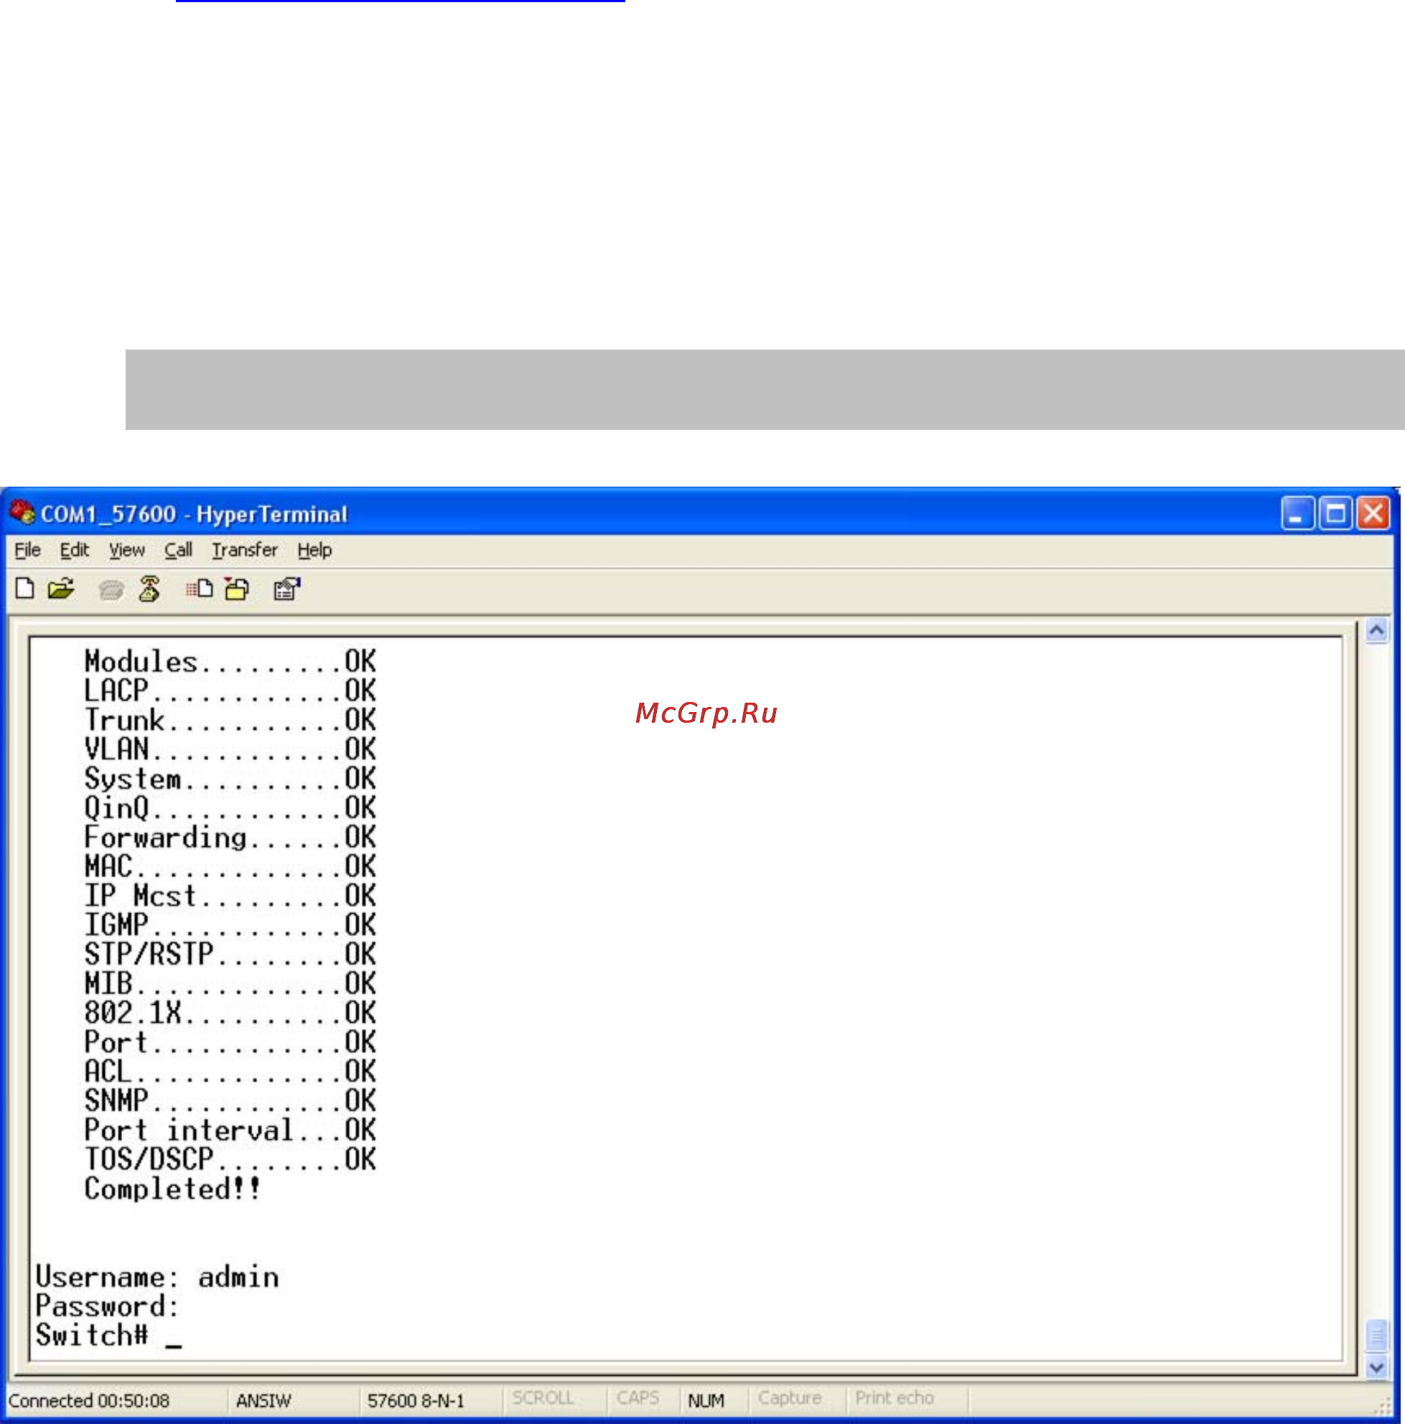
Task: Click the HyperTerminal title bar app icon
Action: click(22, 512)
